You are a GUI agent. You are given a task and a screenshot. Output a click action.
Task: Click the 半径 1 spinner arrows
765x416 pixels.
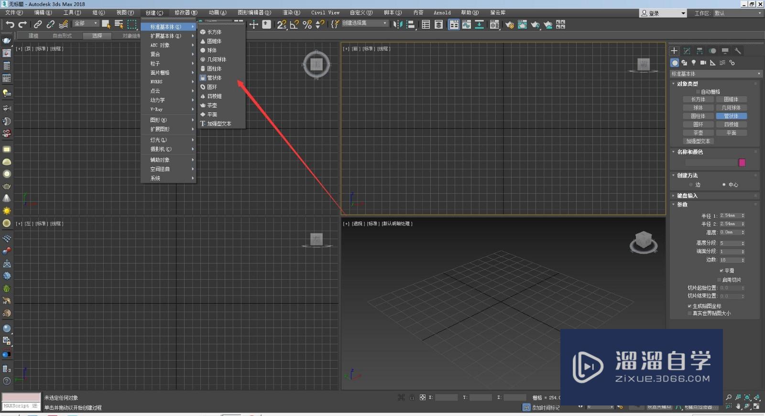743,216
